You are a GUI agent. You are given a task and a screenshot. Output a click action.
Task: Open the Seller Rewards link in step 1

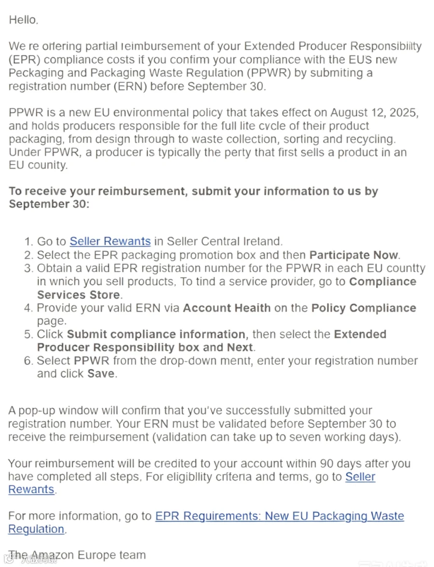[110, 241]
